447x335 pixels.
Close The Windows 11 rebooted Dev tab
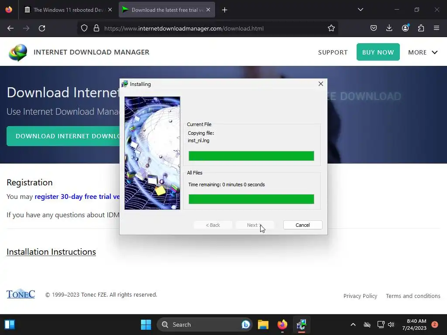[x=110, y=10]
